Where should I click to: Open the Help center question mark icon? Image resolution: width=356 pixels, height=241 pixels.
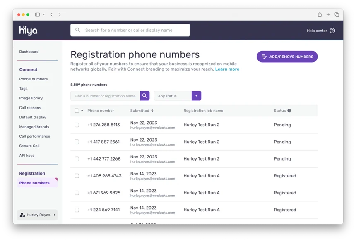(332, 31)
